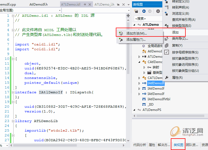Click the editor horizontal scrollbar
Viewport: 208px width, 150px height.
pyautogui.click(x=66, y=145)
